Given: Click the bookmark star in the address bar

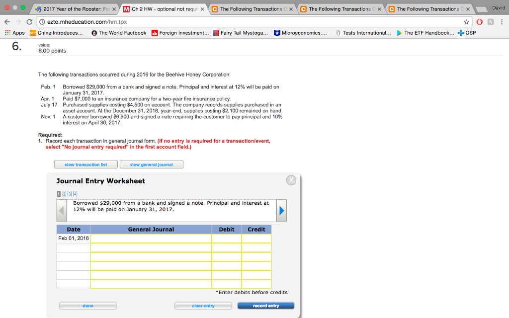Looking at the screenshot, I should coord(465,22).
